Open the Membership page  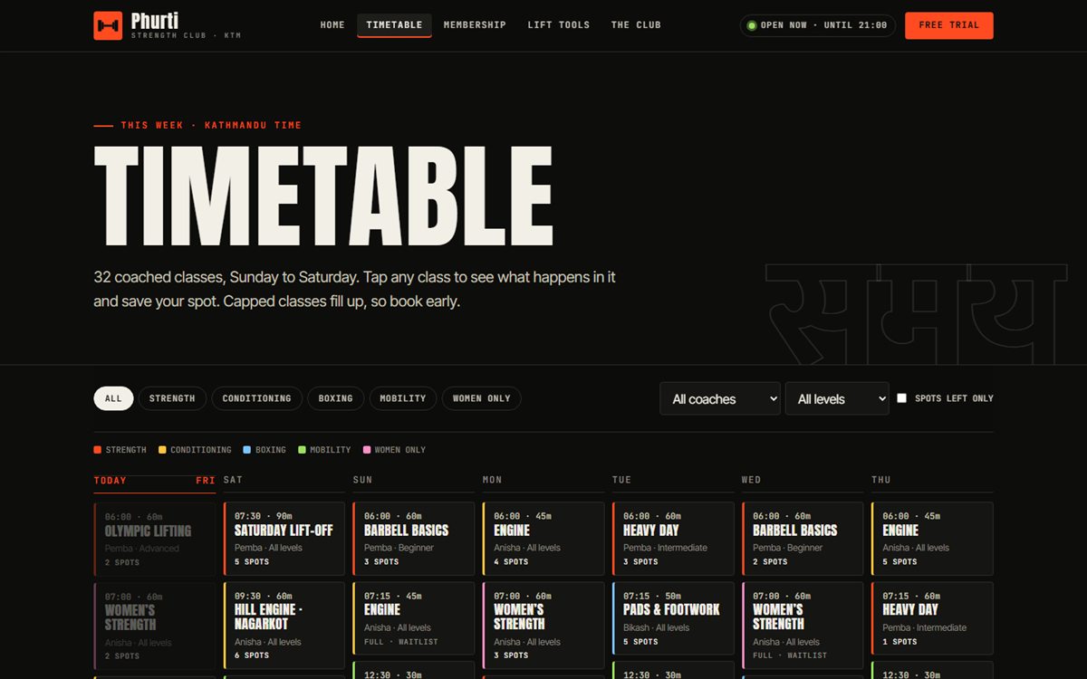click(x=475, y=25)
